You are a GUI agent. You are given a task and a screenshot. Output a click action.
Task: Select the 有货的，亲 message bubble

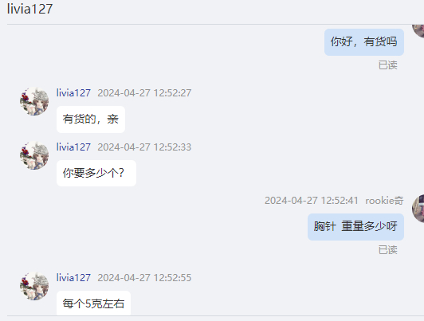[91, 119]
